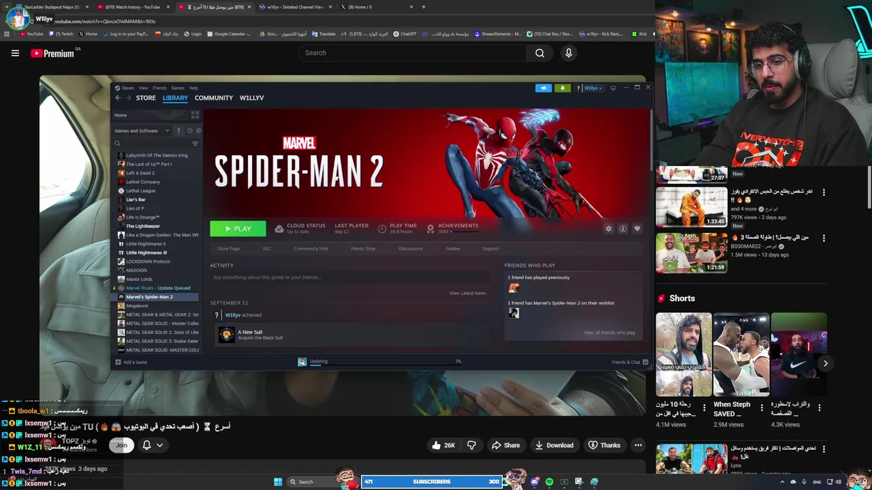Open more actions three-dot menu under video
This screenshot has width=872, height=490.
[638, 445]
